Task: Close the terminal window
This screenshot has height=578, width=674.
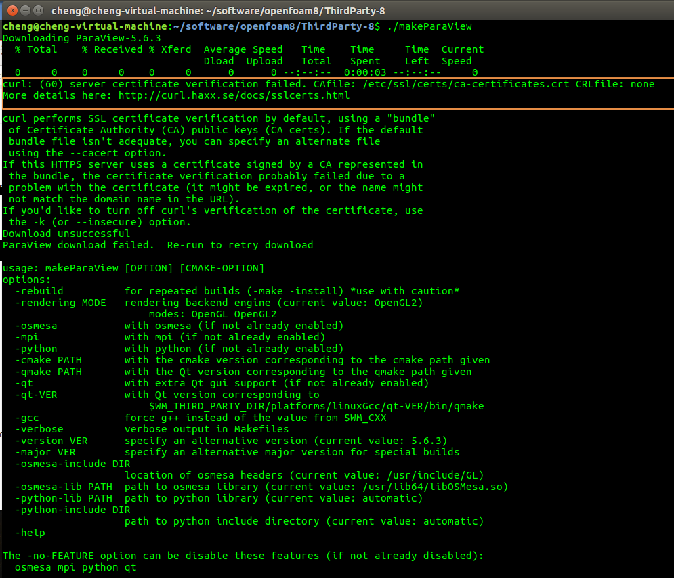Action: tap(12, 10)
